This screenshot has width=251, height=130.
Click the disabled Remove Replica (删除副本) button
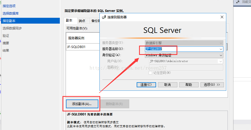tap(114, 104)
